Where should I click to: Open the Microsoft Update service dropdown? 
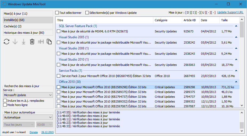[28, 95]
